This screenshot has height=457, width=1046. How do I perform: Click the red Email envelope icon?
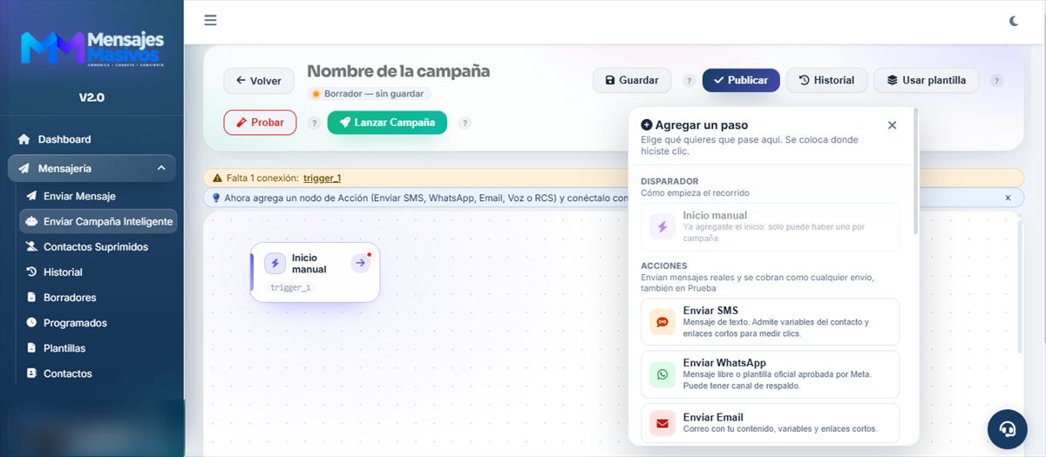(662, 424)
